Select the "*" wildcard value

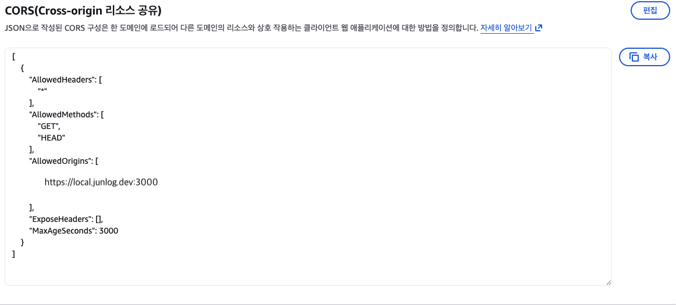[x=42, y=91]
